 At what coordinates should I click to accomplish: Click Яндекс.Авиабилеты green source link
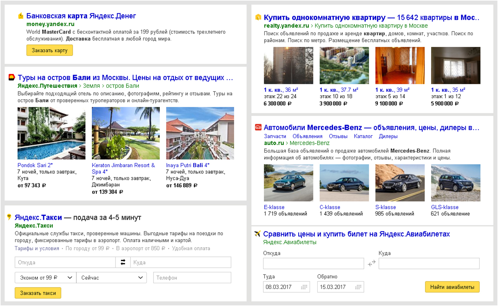(290, 242)
